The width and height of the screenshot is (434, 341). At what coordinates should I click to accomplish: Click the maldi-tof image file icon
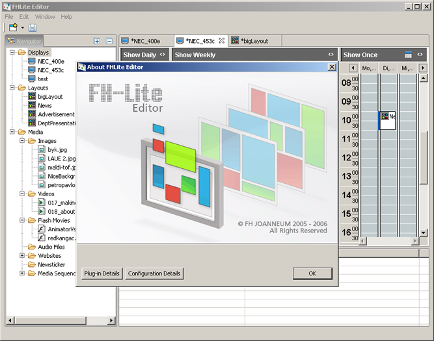(x=42, y=167)
